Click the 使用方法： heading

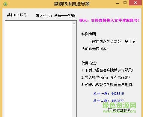point(89,63)
